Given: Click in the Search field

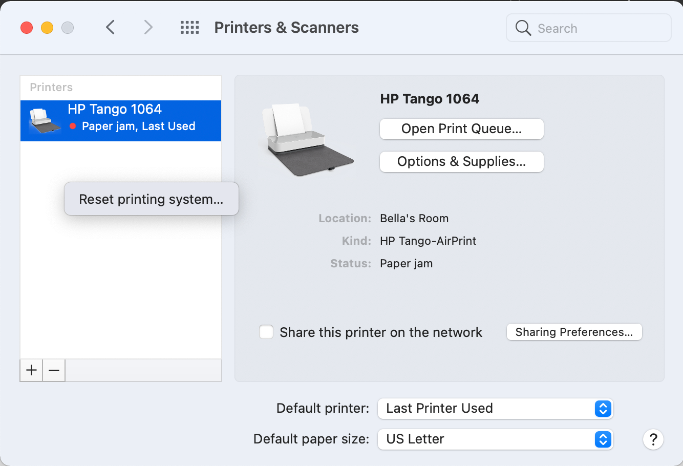Looking at the screenshot, I should click(x=588, y=28).
